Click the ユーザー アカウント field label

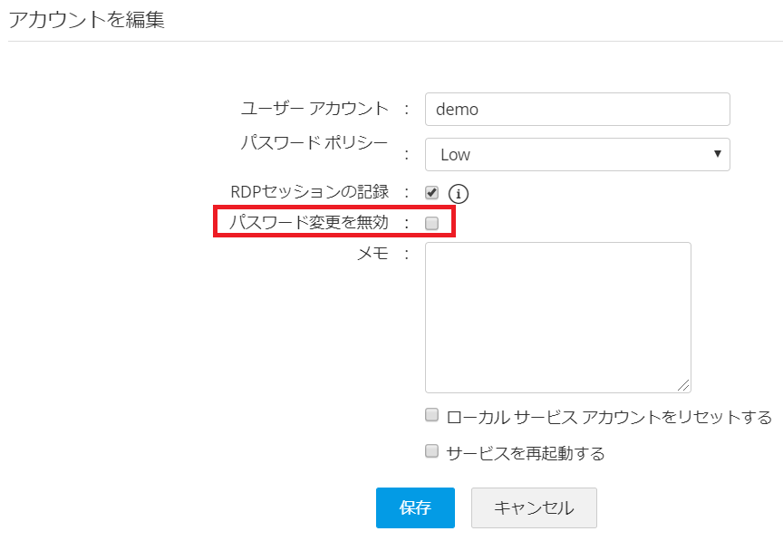coord(314,109)
